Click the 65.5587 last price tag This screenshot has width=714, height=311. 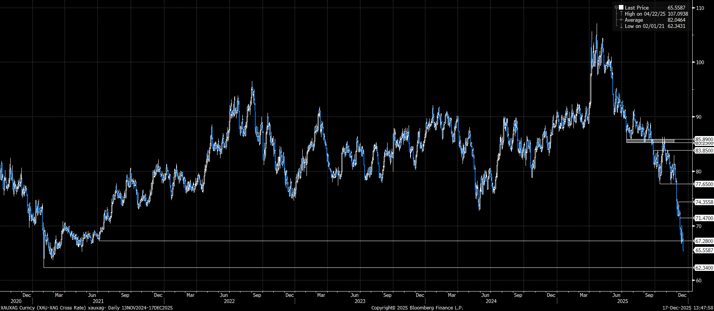point(704,250)
